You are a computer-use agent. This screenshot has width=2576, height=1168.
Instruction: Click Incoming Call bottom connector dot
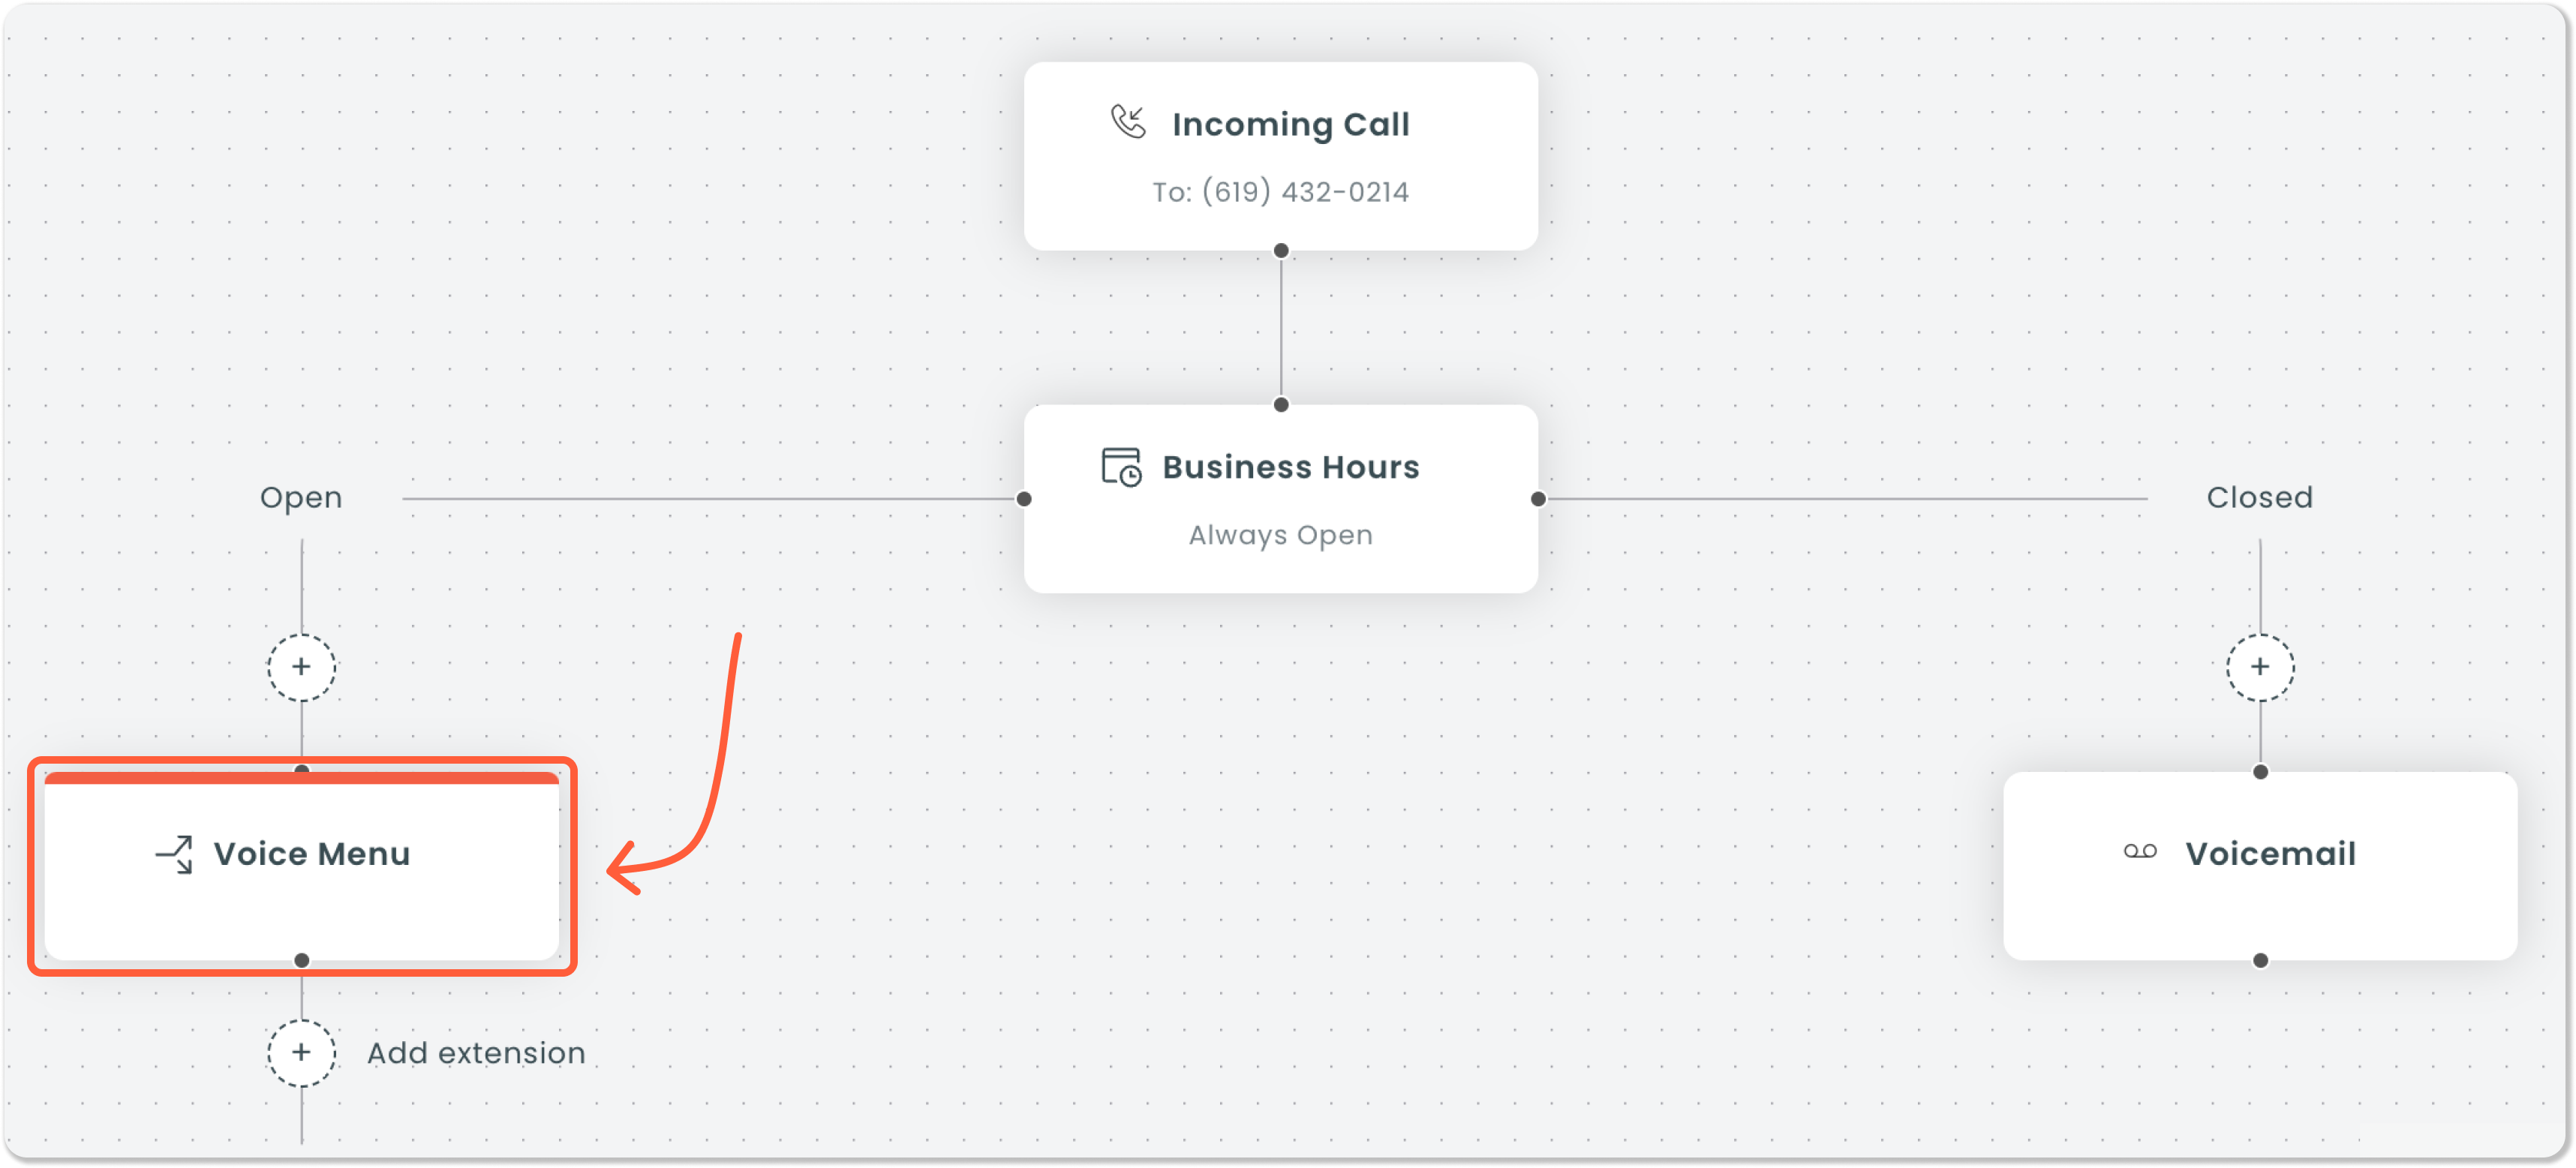pyautogui.click(x=1281, y=251)
